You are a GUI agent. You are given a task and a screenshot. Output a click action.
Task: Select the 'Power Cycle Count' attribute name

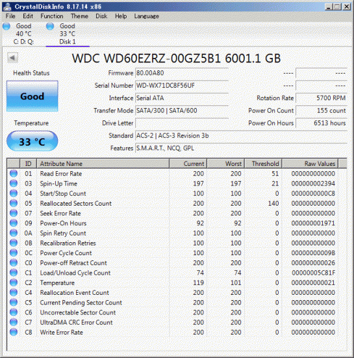click(x=66, y=253)
